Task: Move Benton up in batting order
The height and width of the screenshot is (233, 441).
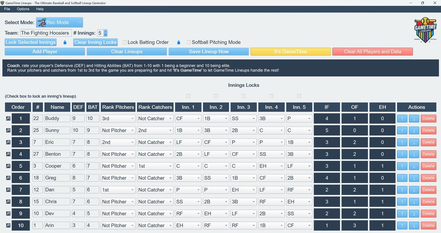Action: click(402, 154)
